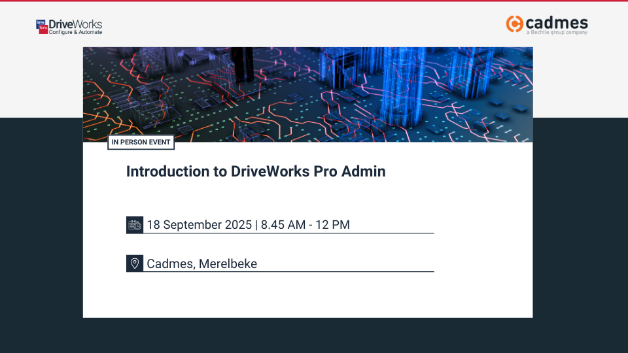This screenshot has width=628, height=353.
Task: Select the 'Configure & Automate' tagline
Action: pyautogui.click(x=75, y=33)
